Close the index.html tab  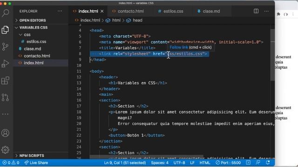point(102,11)
